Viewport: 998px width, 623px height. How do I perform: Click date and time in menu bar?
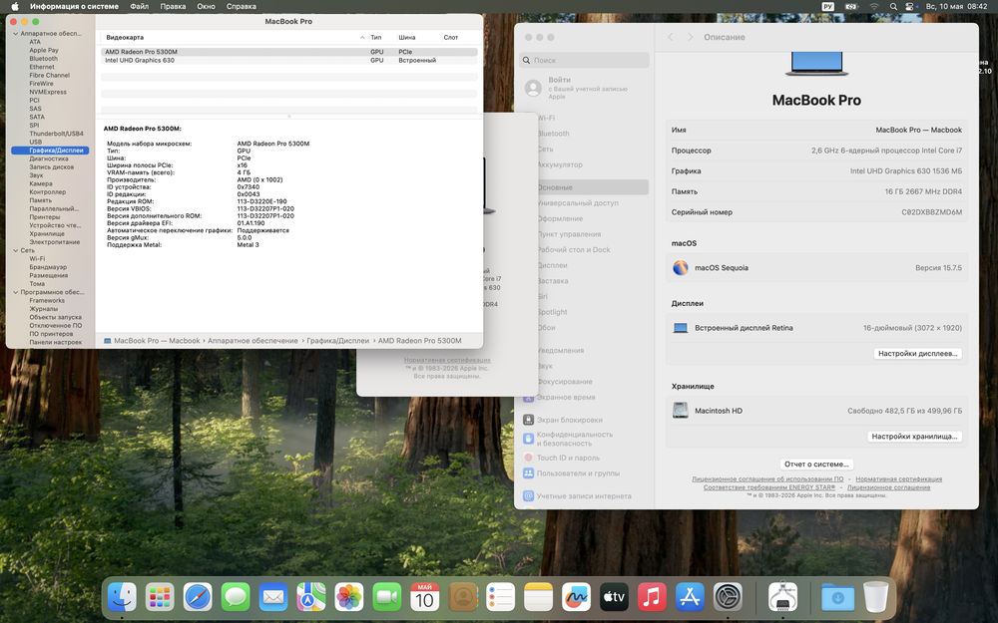[956, 6]
